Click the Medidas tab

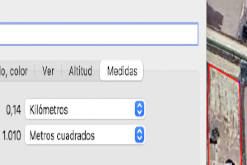point(122,71)
